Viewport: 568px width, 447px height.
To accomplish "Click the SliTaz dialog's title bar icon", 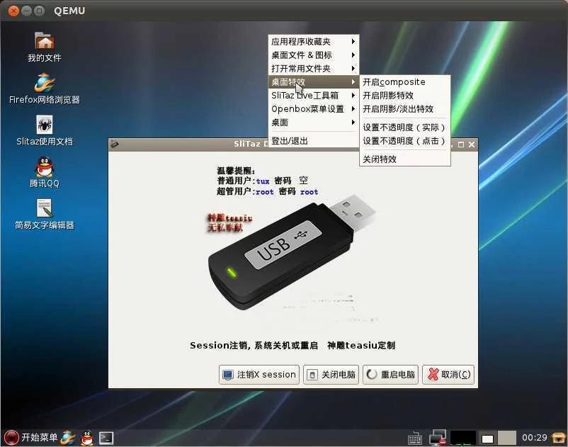I will point(115,145).
